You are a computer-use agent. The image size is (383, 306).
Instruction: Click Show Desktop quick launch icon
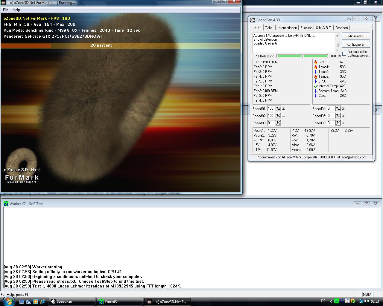[x=22, y=302]
